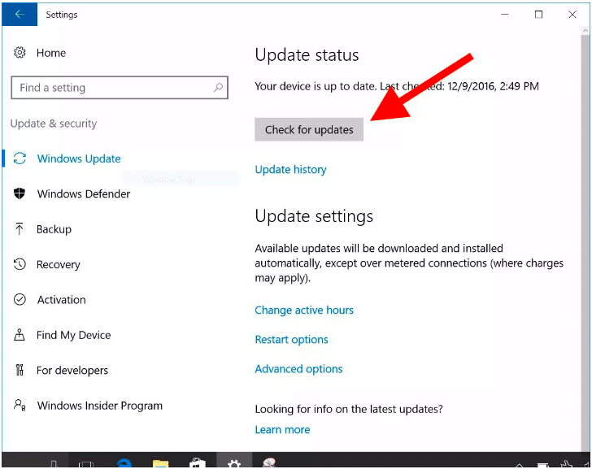This screenshot has width=592, height=469.
Task: Select Windows Update in the sidebar
Action: [x=79, y=159]
